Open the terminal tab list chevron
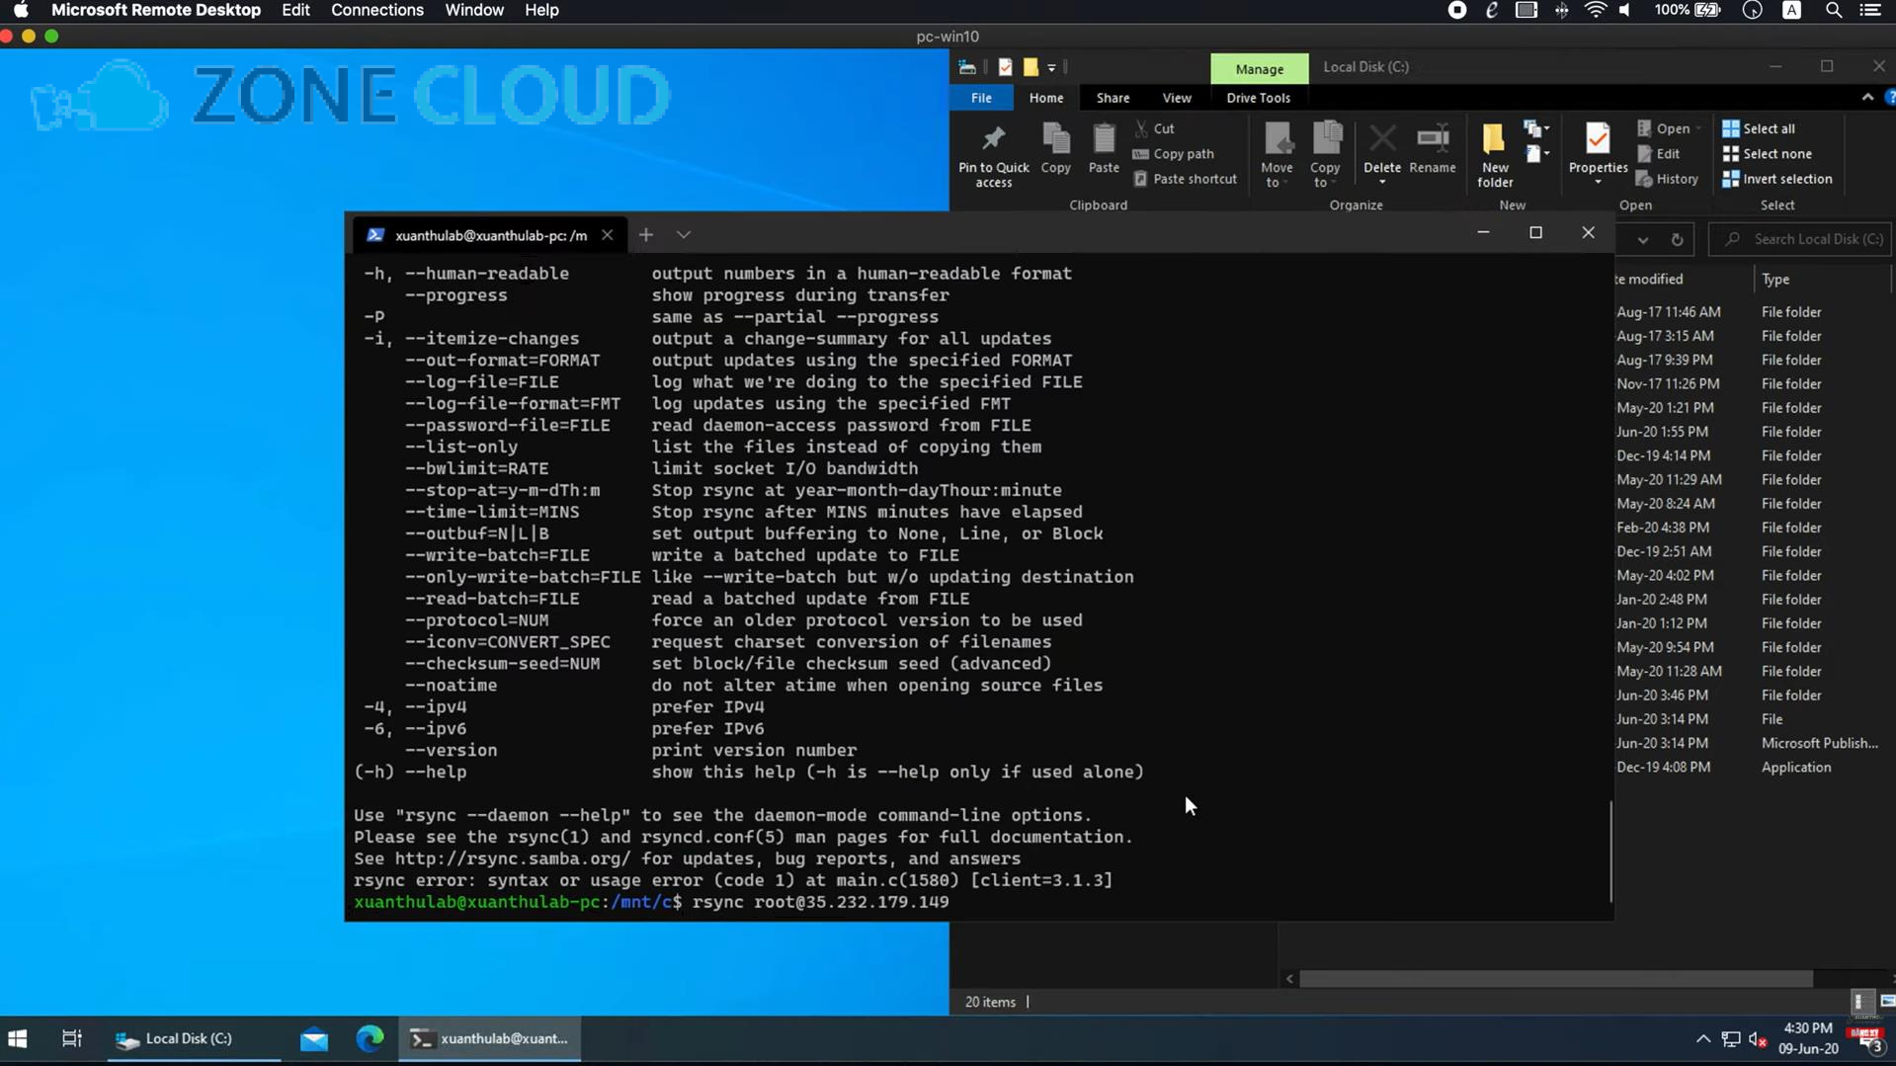 tap(684, 234)
